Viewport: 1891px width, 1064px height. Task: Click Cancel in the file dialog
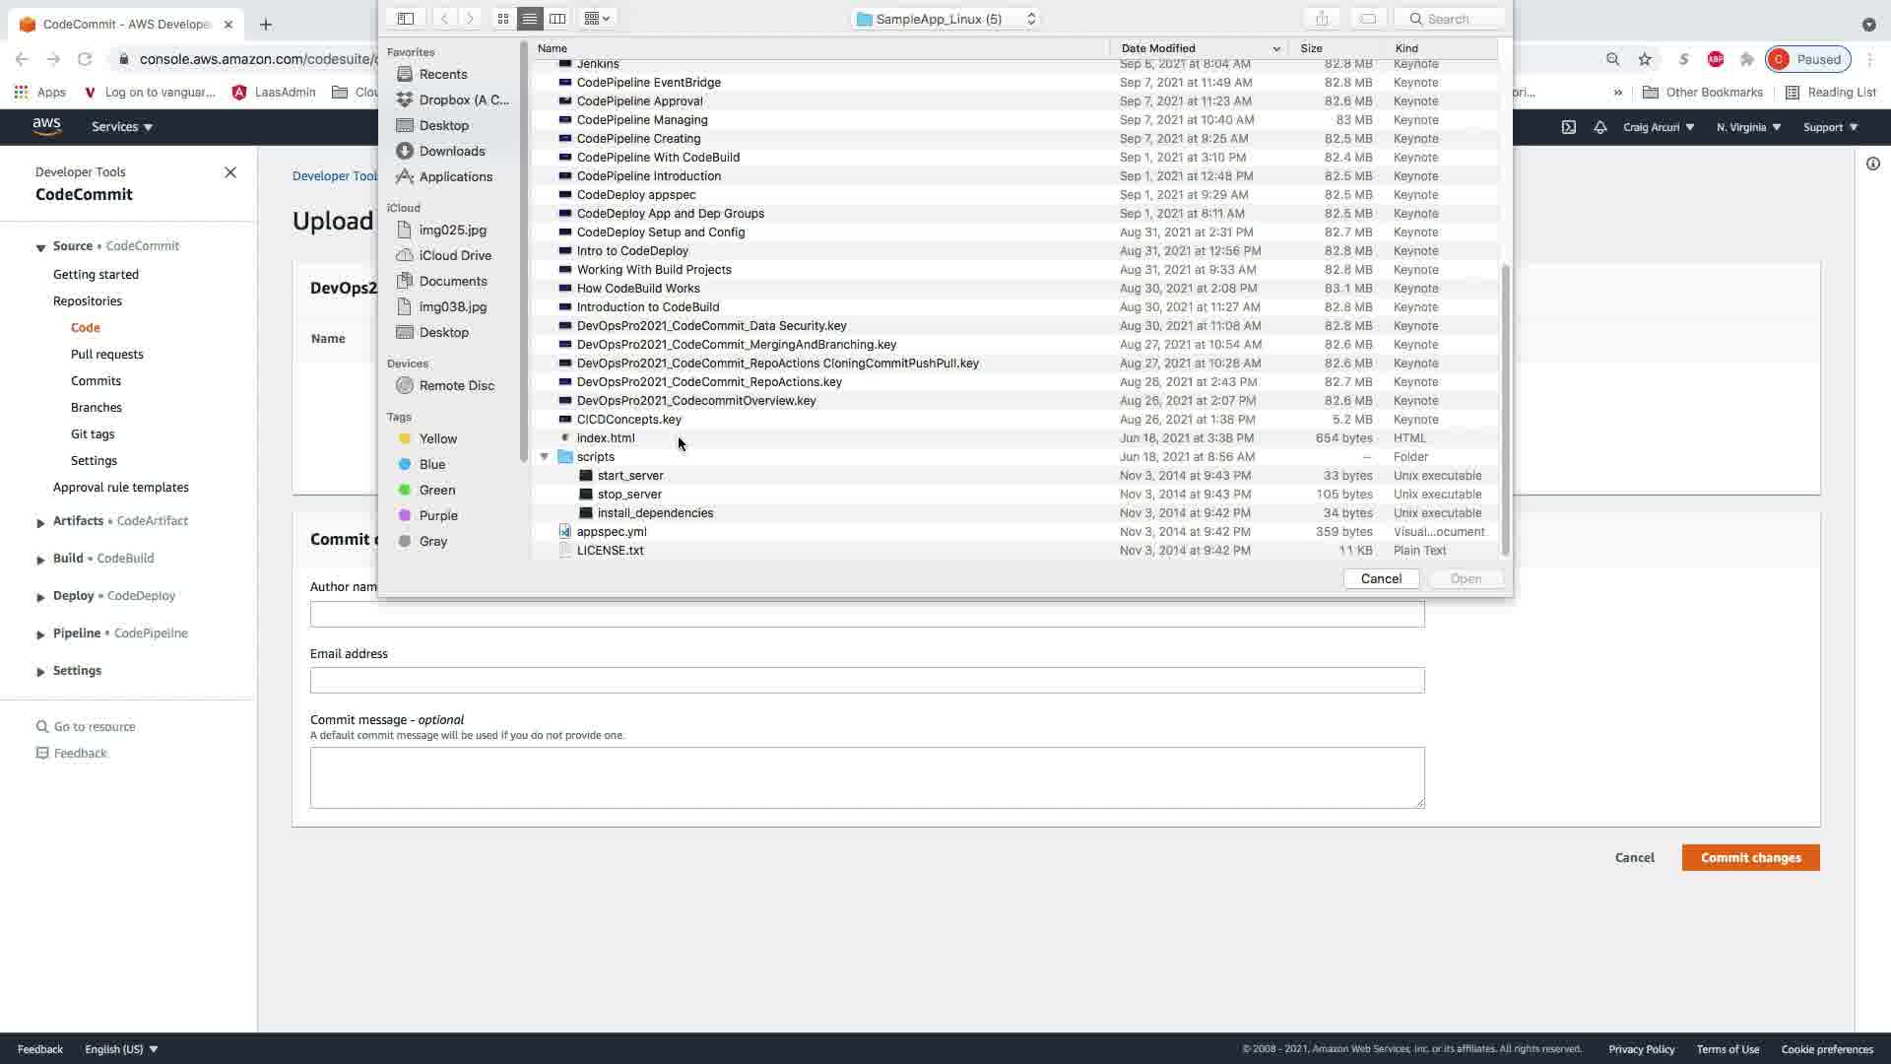[1381, 579]
